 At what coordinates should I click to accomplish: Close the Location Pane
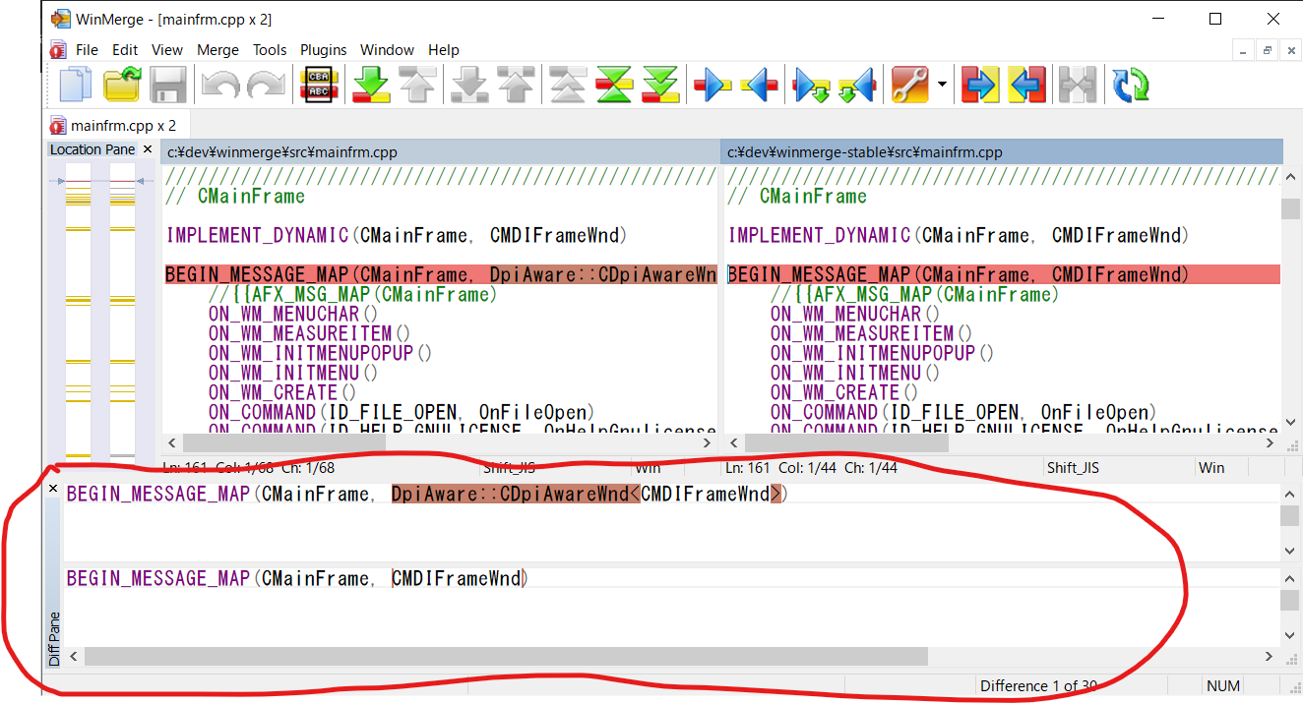pos(147,149)
